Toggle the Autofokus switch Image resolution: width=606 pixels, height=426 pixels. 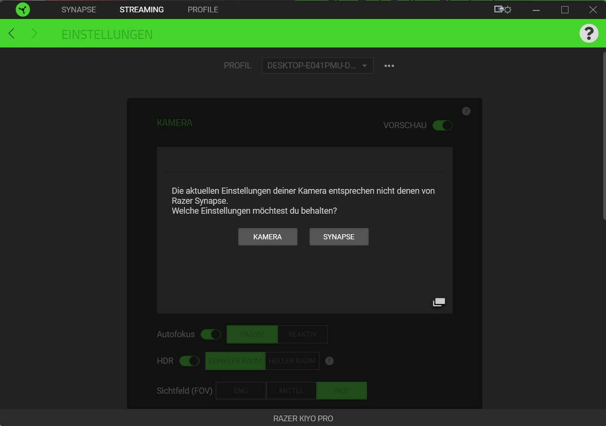[211, 334]
